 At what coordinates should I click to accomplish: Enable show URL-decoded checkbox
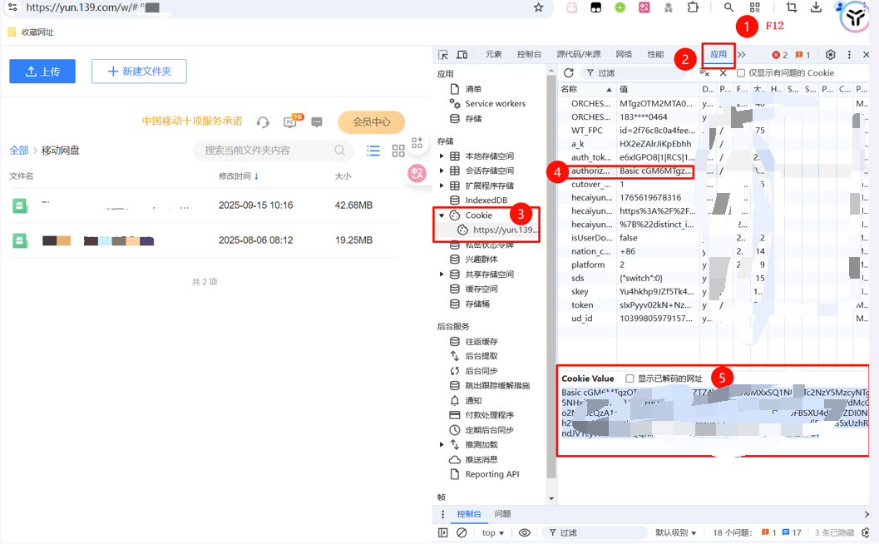point(630,378)
